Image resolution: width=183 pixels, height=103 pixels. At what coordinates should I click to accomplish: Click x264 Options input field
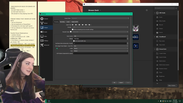click(x=101, y=54)
